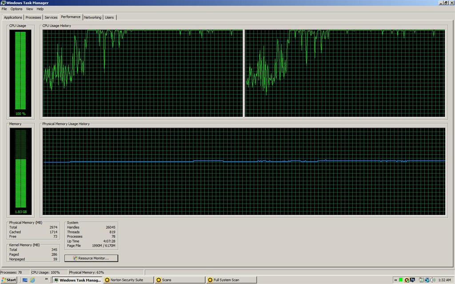The height and width of the screenshot is (284, 455).
Task: Click the Nonpaged value 59
Action: click(x=55, y=259)
